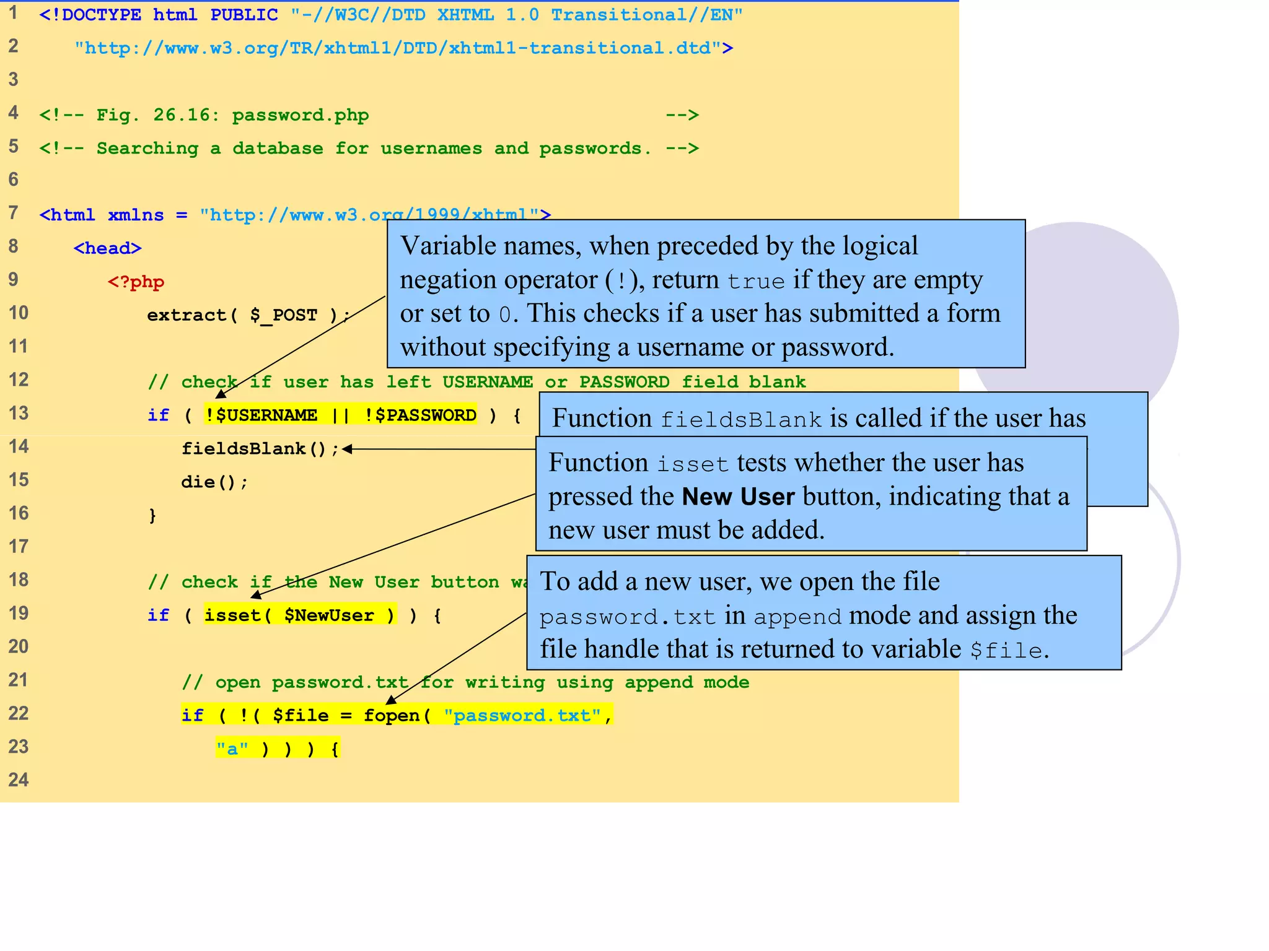This screenshot has width=1269, height=951.
Task: Click the 'if' keyword on line 13
Action: (x=158, y=415)
